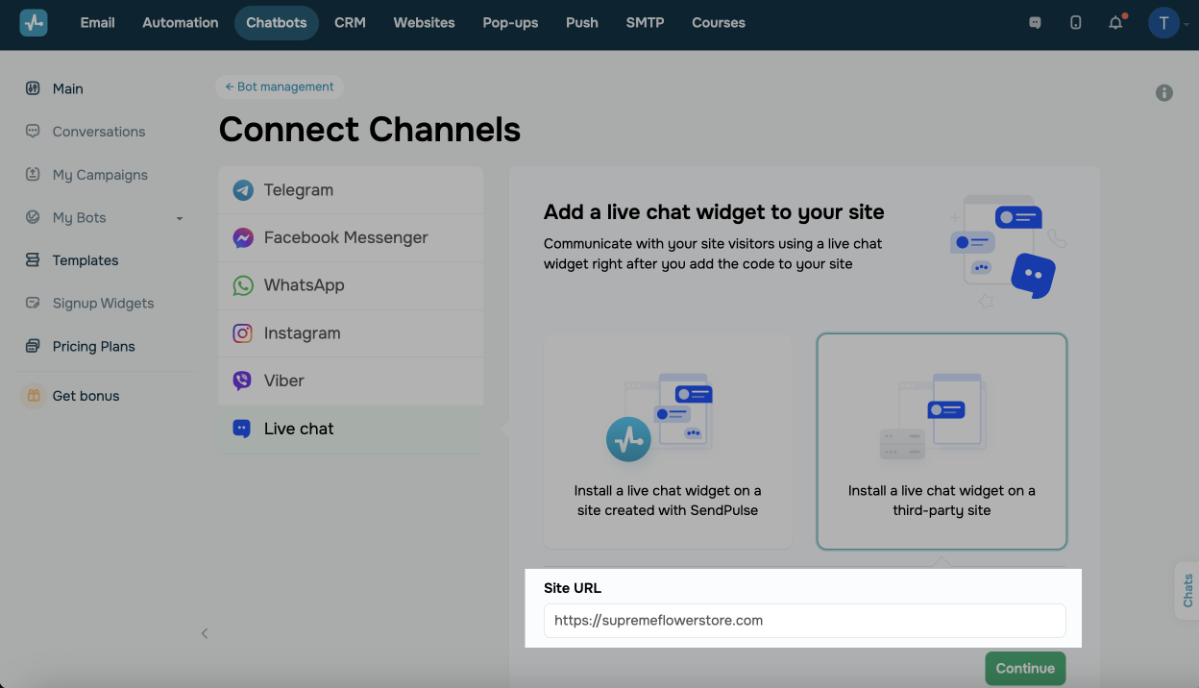
Task: Open Facebook Messenger channel
Action: pyautogui.click(x=346, y=237)
